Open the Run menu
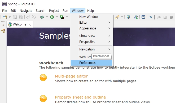 [x=65, y=11]
